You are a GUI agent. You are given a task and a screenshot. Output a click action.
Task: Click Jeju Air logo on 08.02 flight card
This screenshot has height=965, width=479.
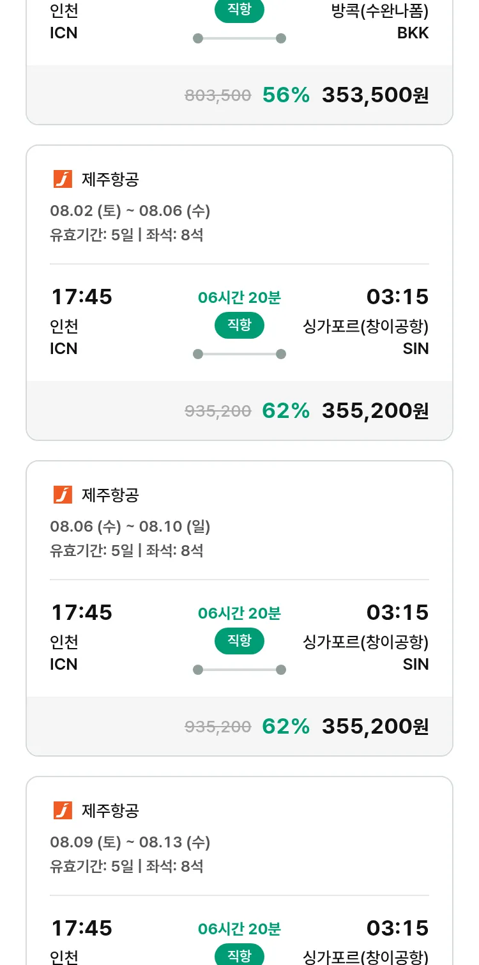[63, 180]
